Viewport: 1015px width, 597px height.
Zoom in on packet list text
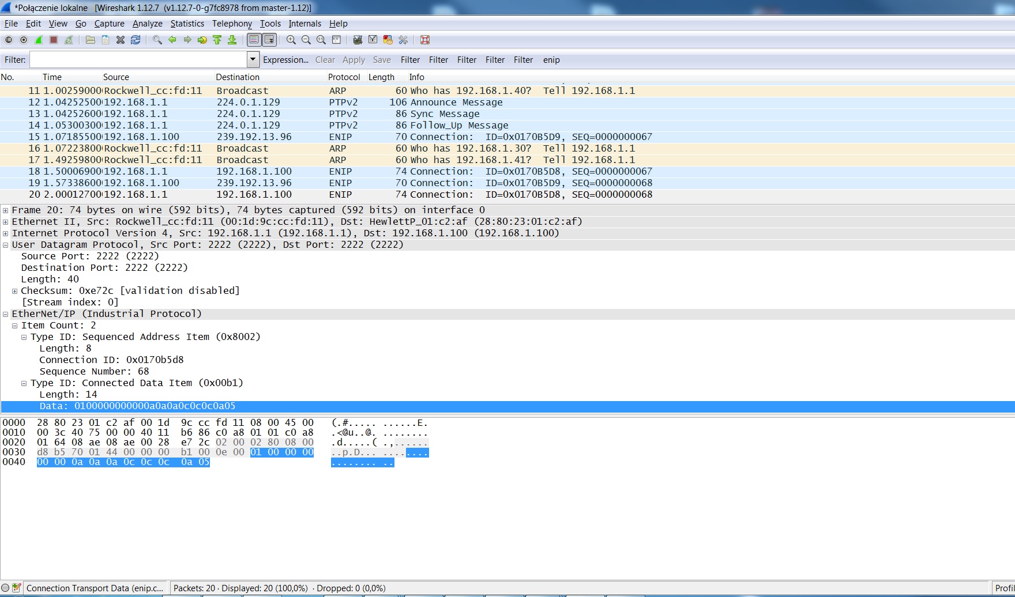[291, 40]
